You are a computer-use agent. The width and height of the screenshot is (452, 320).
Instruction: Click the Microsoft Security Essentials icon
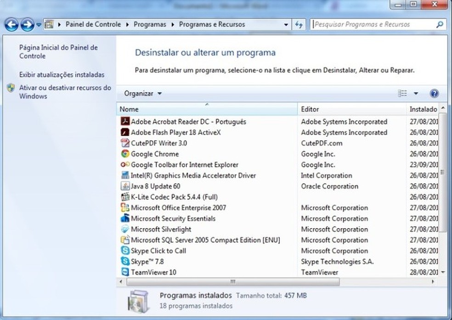click(125, 219)
